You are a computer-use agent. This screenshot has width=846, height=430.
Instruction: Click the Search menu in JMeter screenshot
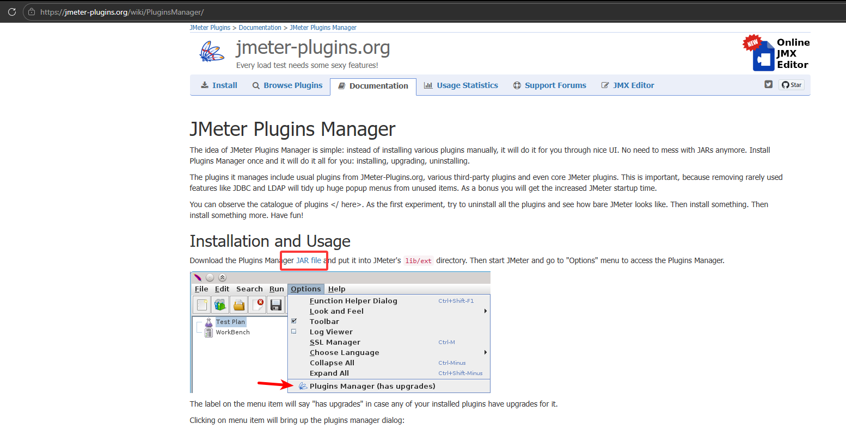[x=249, y=289]
